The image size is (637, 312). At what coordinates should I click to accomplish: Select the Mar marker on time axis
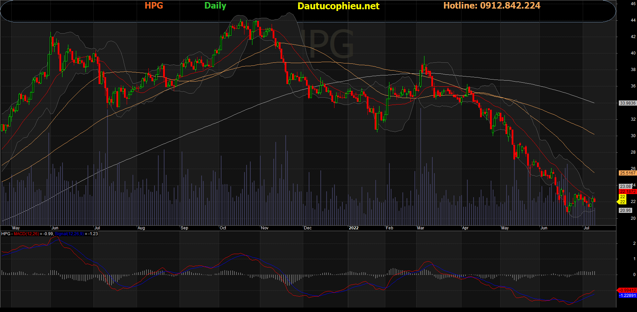[421, 228]
